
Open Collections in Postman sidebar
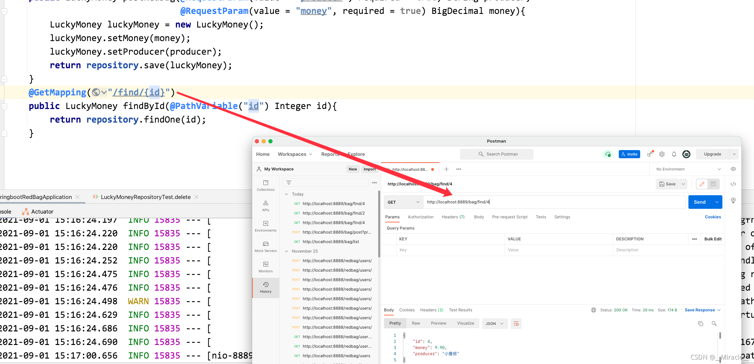266,185
